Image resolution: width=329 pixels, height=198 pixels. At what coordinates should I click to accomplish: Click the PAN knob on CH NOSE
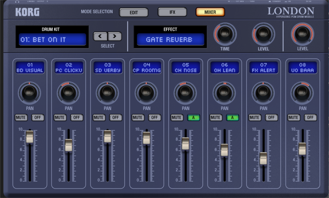tap(185, 93)
